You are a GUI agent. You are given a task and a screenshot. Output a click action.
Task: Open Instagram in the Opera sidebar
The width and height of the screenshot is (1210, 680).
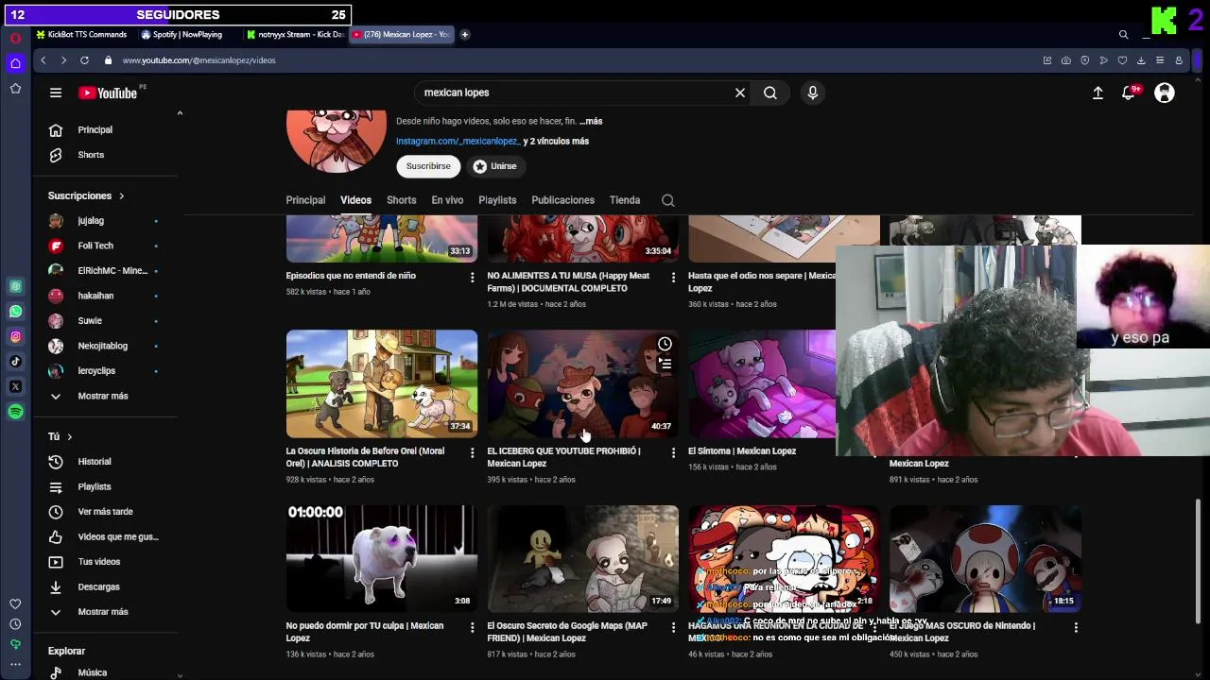tap(15, 336)
